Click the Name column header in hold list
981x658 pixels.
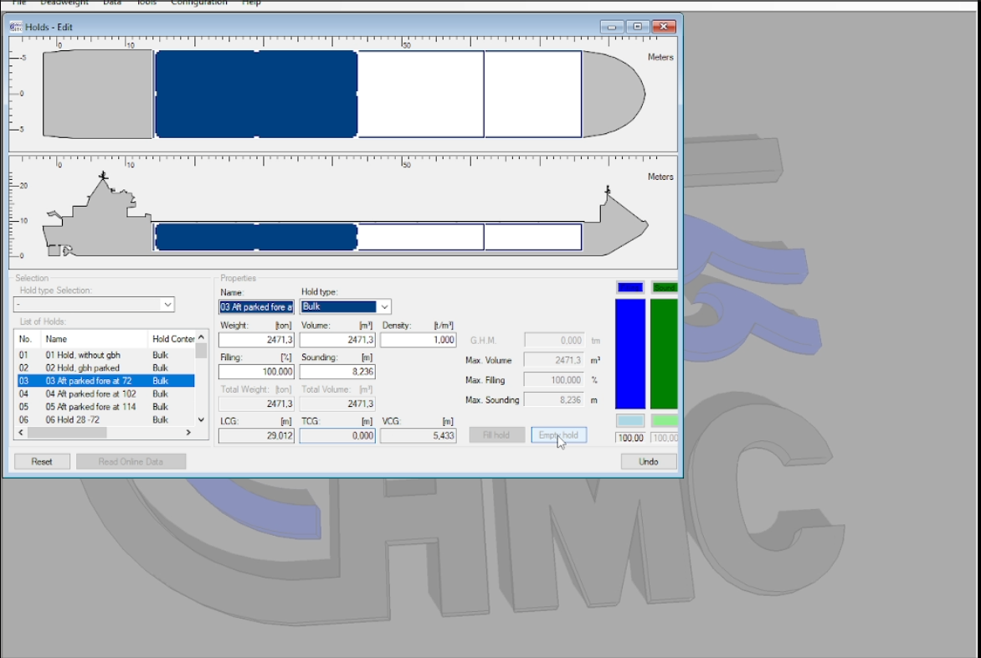[95, 339]
